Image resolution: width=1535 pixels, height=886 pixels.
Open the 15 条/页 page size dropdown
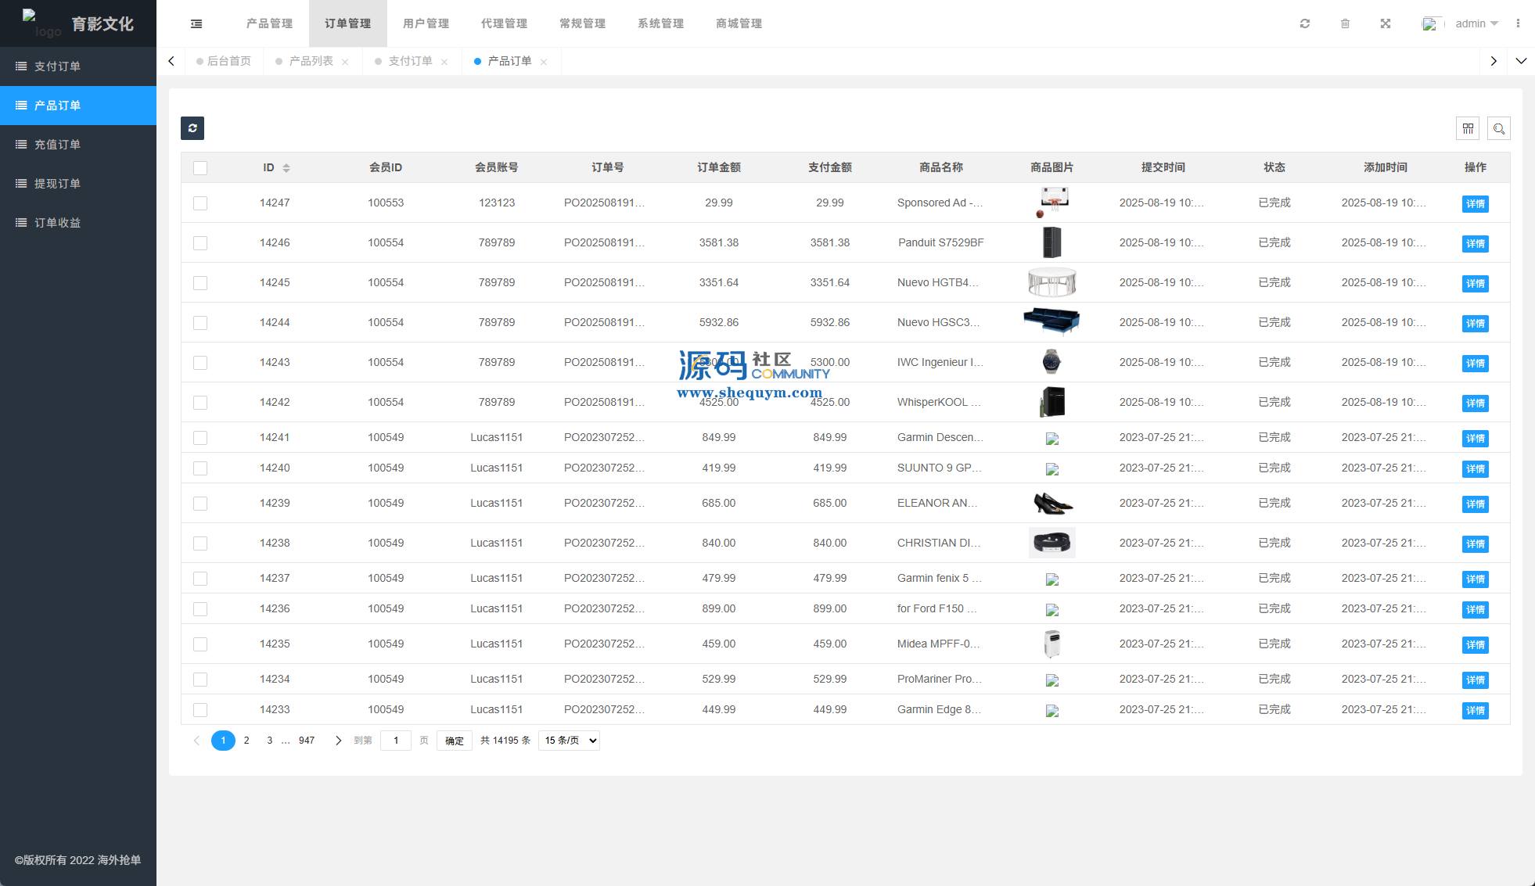(569, 741)
